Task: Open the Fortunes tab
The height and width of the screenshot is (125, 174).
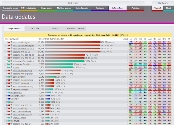Action: 100,8
